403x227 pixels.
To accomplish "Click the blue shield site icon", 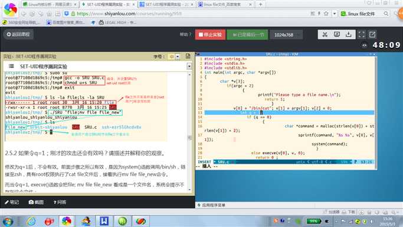I will pyautogui.click(x=66, y=14).
